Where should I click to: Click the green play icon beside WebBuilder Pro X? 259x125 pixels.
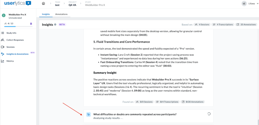click(4, 15)
